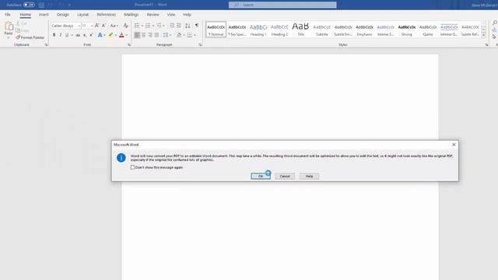Switch to the Mailings tab
498x280 pixels.
pyautogui.click(x=132, y=15)
